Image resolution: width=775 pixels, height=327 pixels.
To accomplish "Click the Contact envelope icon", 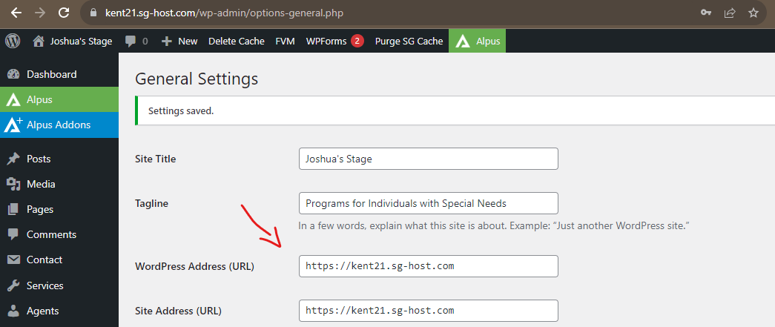I will tap(13, 260).
